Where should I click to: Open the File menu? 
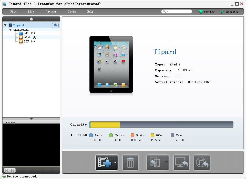click(x=13, y=12)
